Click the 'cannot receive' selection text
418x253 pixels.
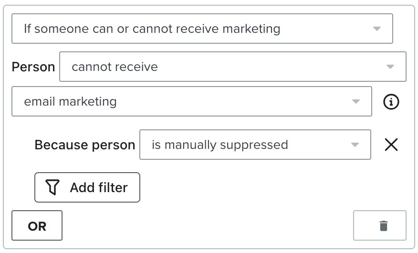(x=115, y=67)
